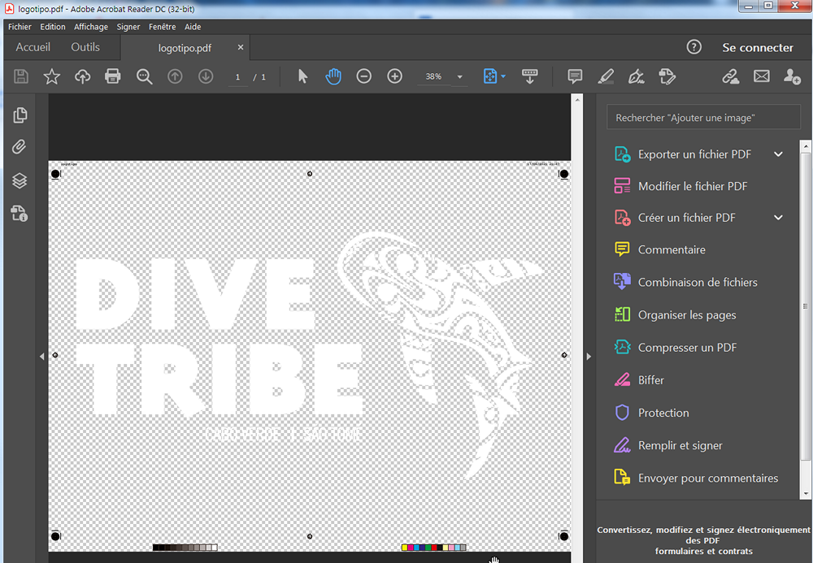Add document to favorites with star icon

pyautogui.click(x=51, y=76)
